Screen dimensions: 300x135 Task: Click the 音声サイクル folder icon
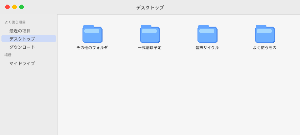[x=207, y=34]
